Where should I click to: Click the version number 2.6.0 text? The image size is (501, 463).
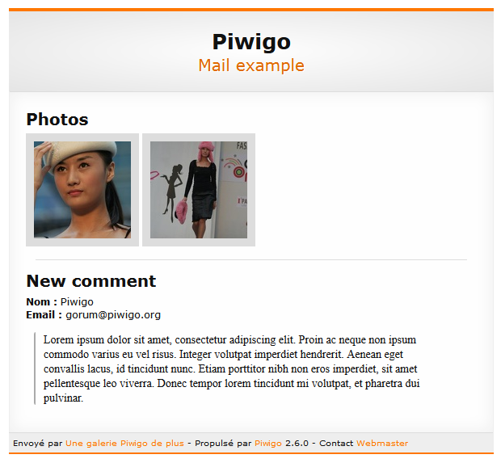pyautogui.click(x=297, y=444)
